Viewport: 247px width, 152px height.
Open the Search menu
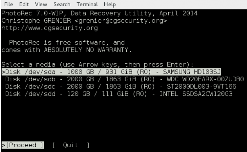pos(62,4)
